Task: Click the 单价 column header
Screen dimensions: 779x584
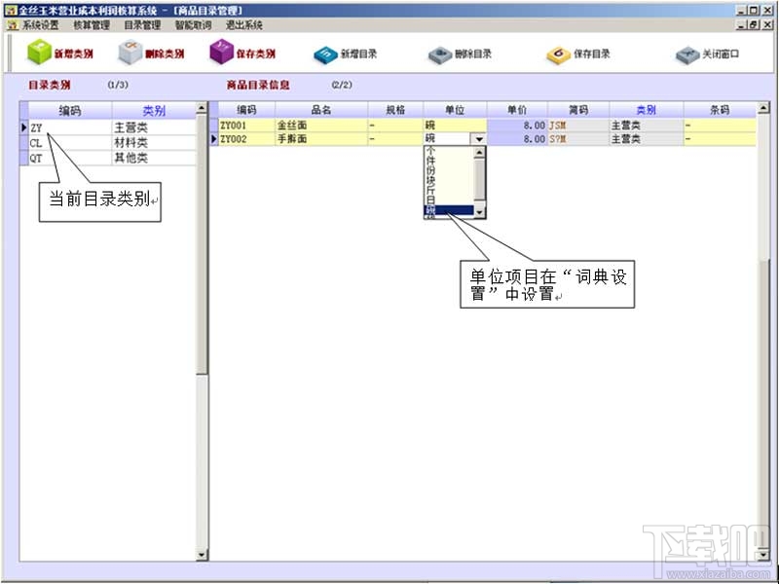Action: click(517, 110)
